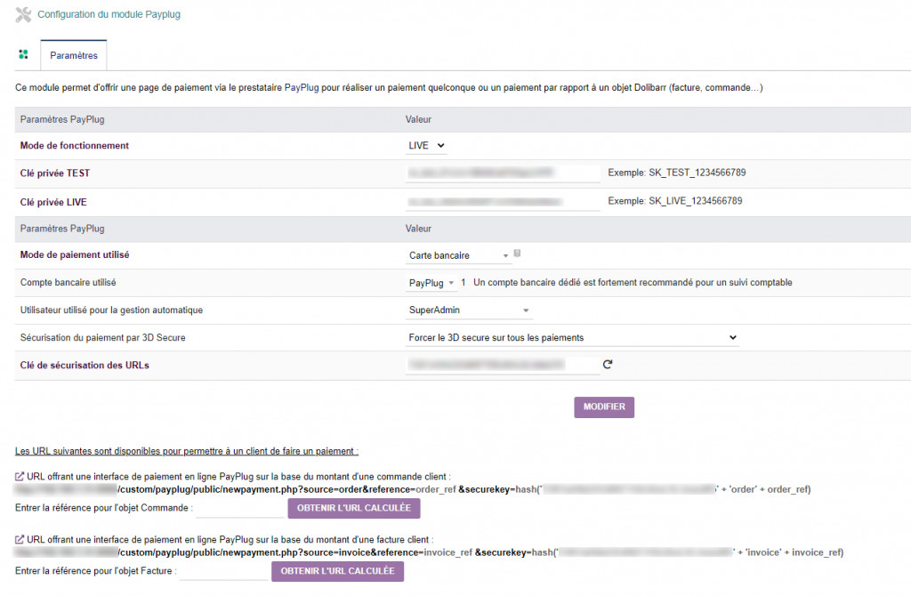
Task: Click the small info icon beside Carte bancaire
Action: (x=518, y=254)
